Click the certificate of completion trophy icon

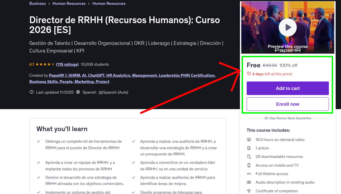(x=249, y=191)
